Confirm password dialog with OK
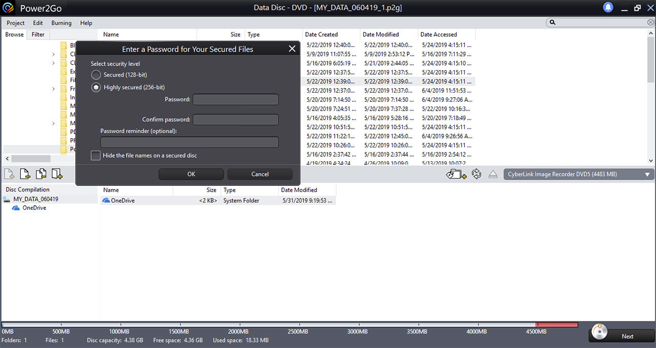Screen dimensions: 656x348 [x=191, y=174]
